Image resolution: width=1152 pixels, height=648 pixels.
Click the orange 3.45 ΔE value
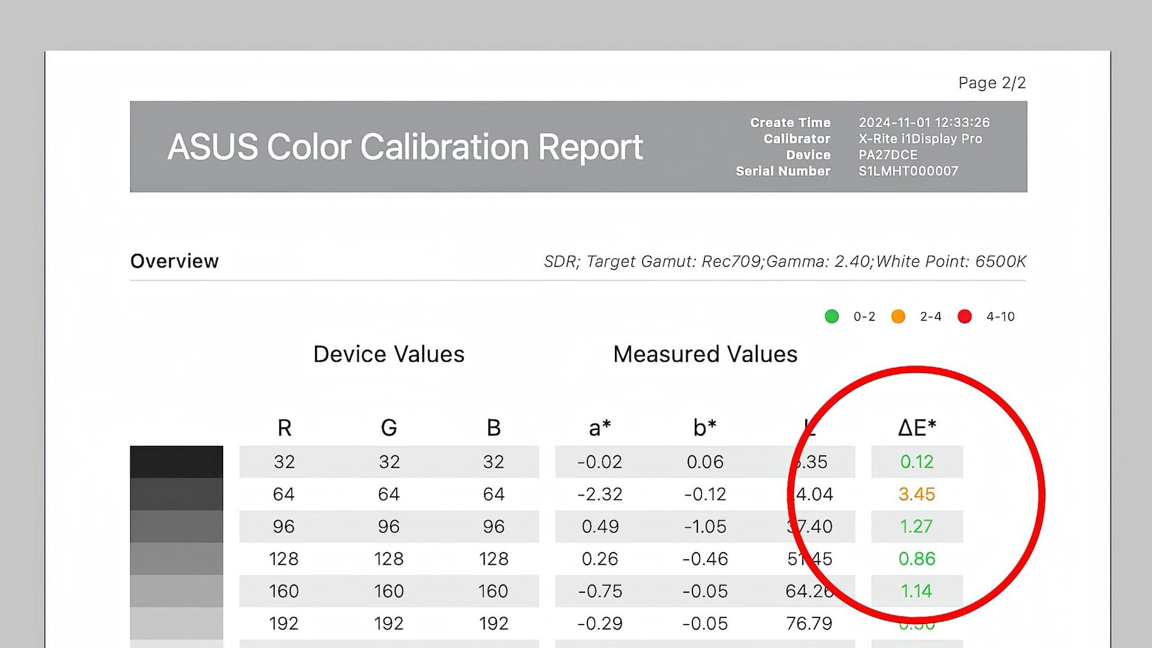click(917, 494)
